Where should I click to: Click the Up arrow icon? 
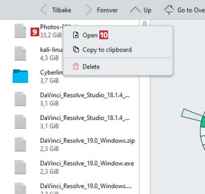click(x=135, y=10)
